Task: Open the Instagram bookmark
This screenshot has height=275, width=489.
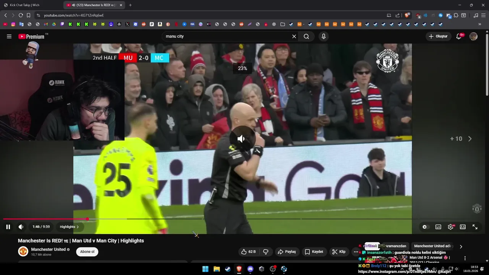Action: point(13,24)
